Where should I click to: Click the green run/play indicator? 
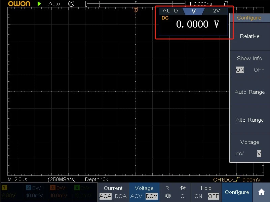point(40,4)
